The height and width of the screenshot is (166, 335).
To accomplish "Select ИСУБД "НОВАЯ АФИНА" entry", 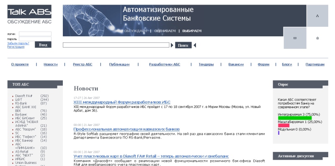I will click(x=26, y=123).
